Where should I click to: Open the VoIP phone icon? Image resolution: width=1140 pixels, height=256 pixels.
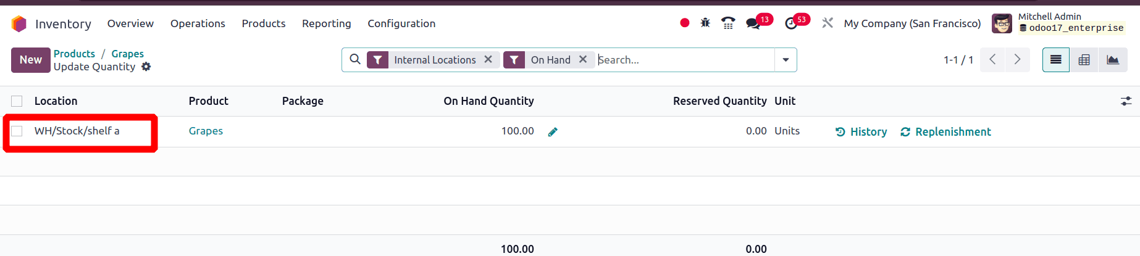pyautogui.click(x=728, y=23)
